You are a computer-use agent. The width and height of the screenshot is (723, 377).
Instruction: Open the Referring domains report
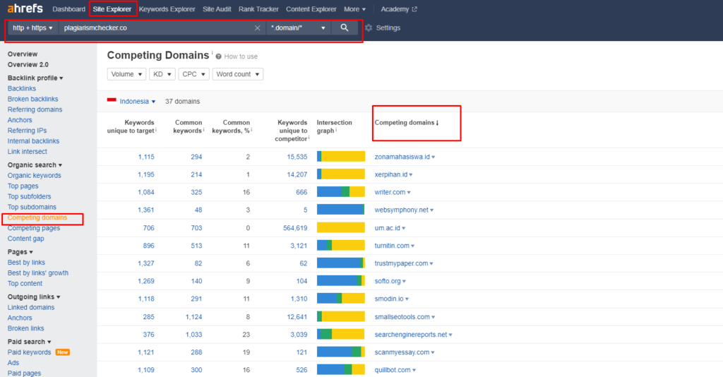pos(35,109)
